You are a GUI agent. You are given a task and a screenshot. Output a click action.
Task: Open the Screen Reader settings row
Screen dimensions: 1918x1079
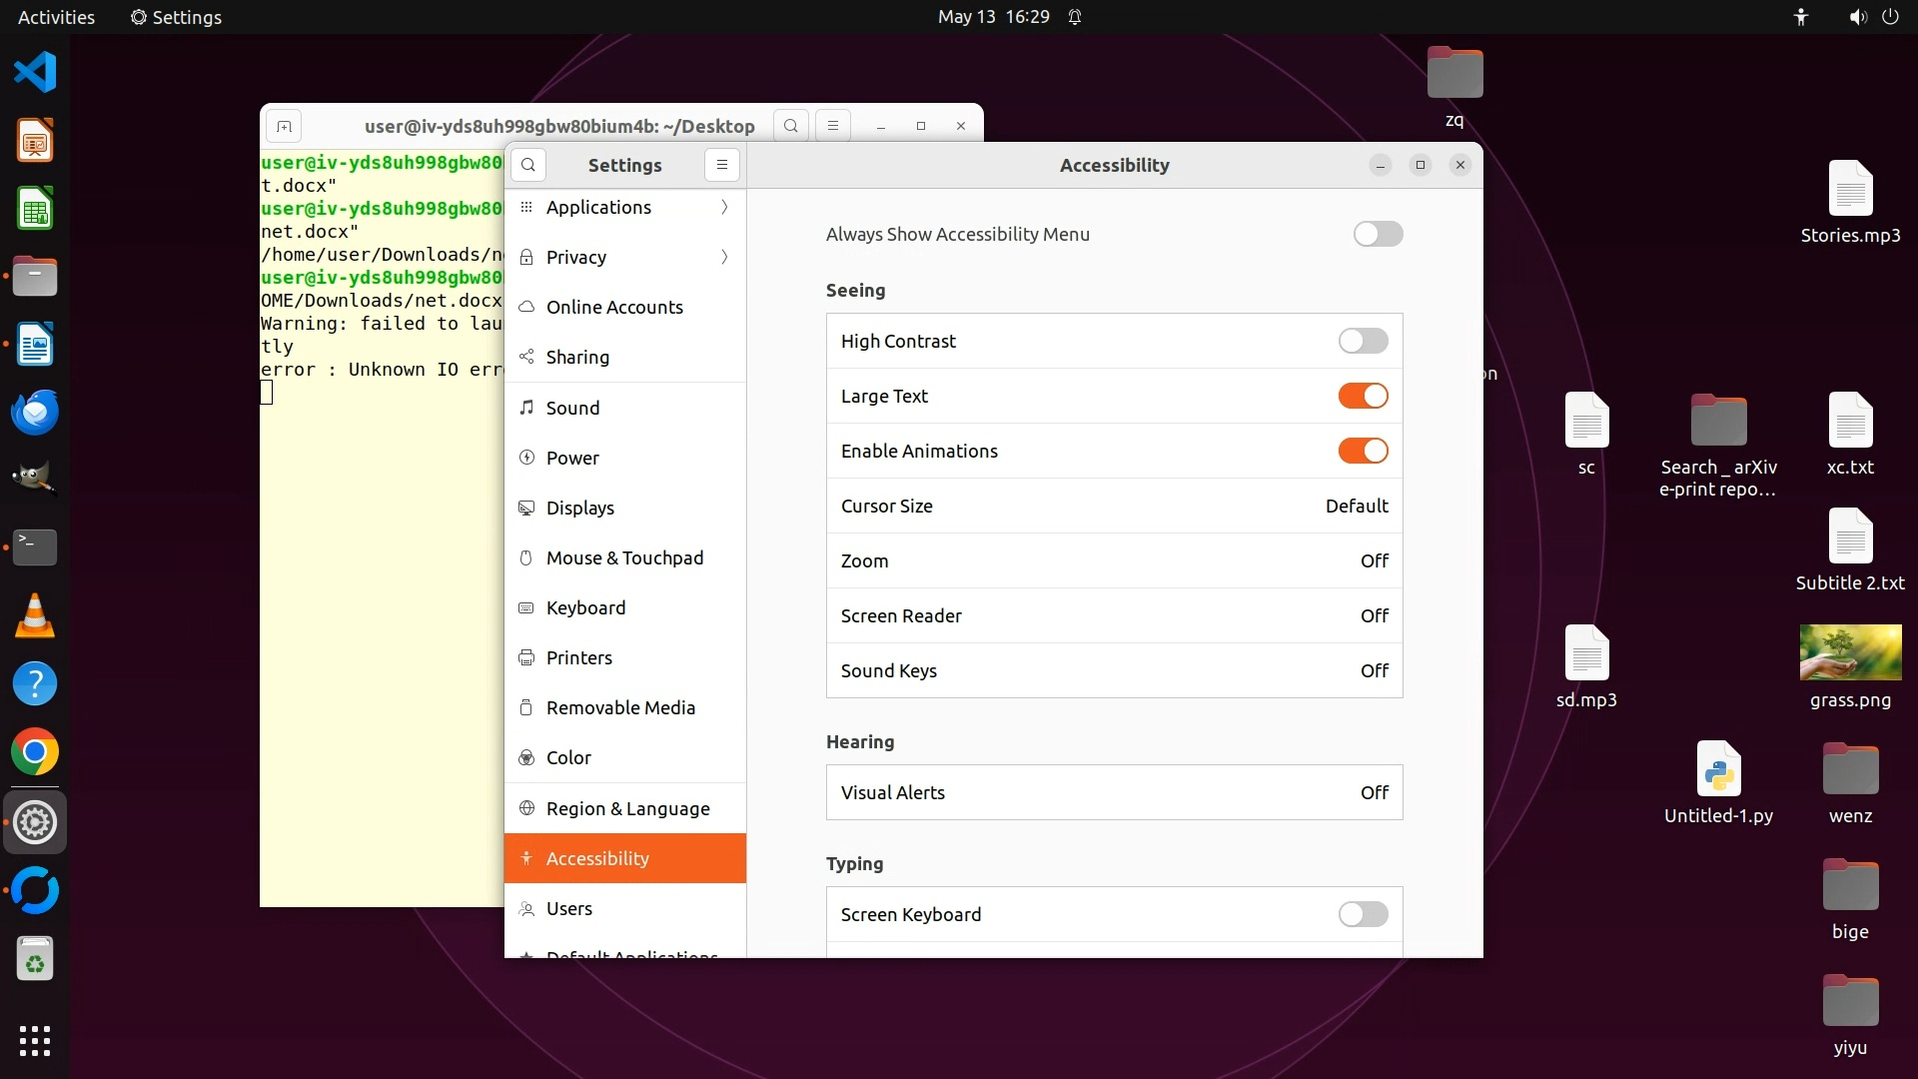1113,615
